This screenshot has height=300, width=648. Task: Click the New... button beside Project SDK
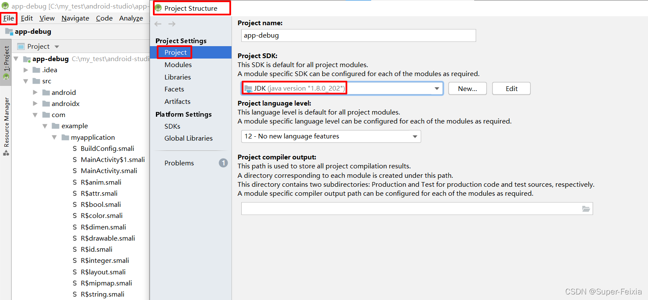(467, 88)
